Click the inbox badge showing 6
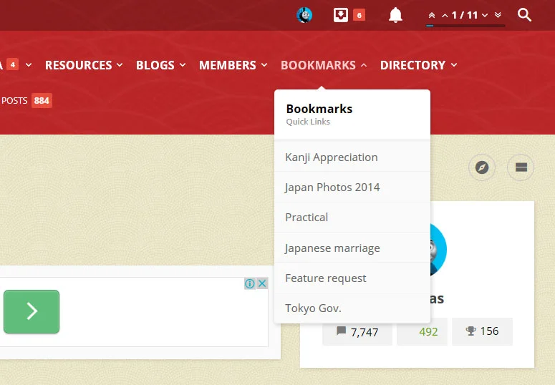 point(359,15)
